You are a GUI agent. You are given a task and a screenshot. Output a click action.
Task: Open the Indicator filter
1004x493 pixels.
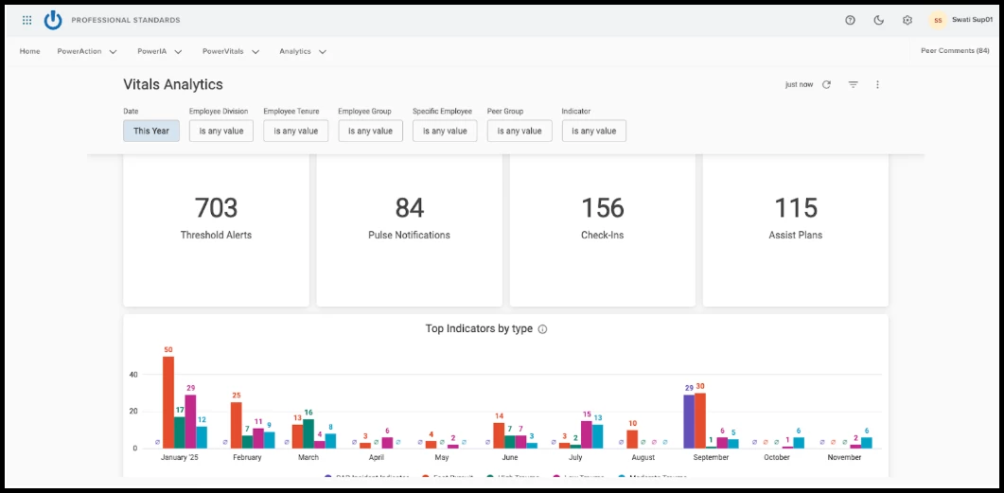click(x=594, y=131)
